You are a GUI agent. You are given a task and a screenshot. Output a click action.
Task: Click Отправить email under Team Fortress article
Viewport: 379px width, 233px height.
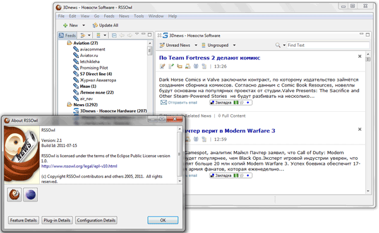(179, 102)
